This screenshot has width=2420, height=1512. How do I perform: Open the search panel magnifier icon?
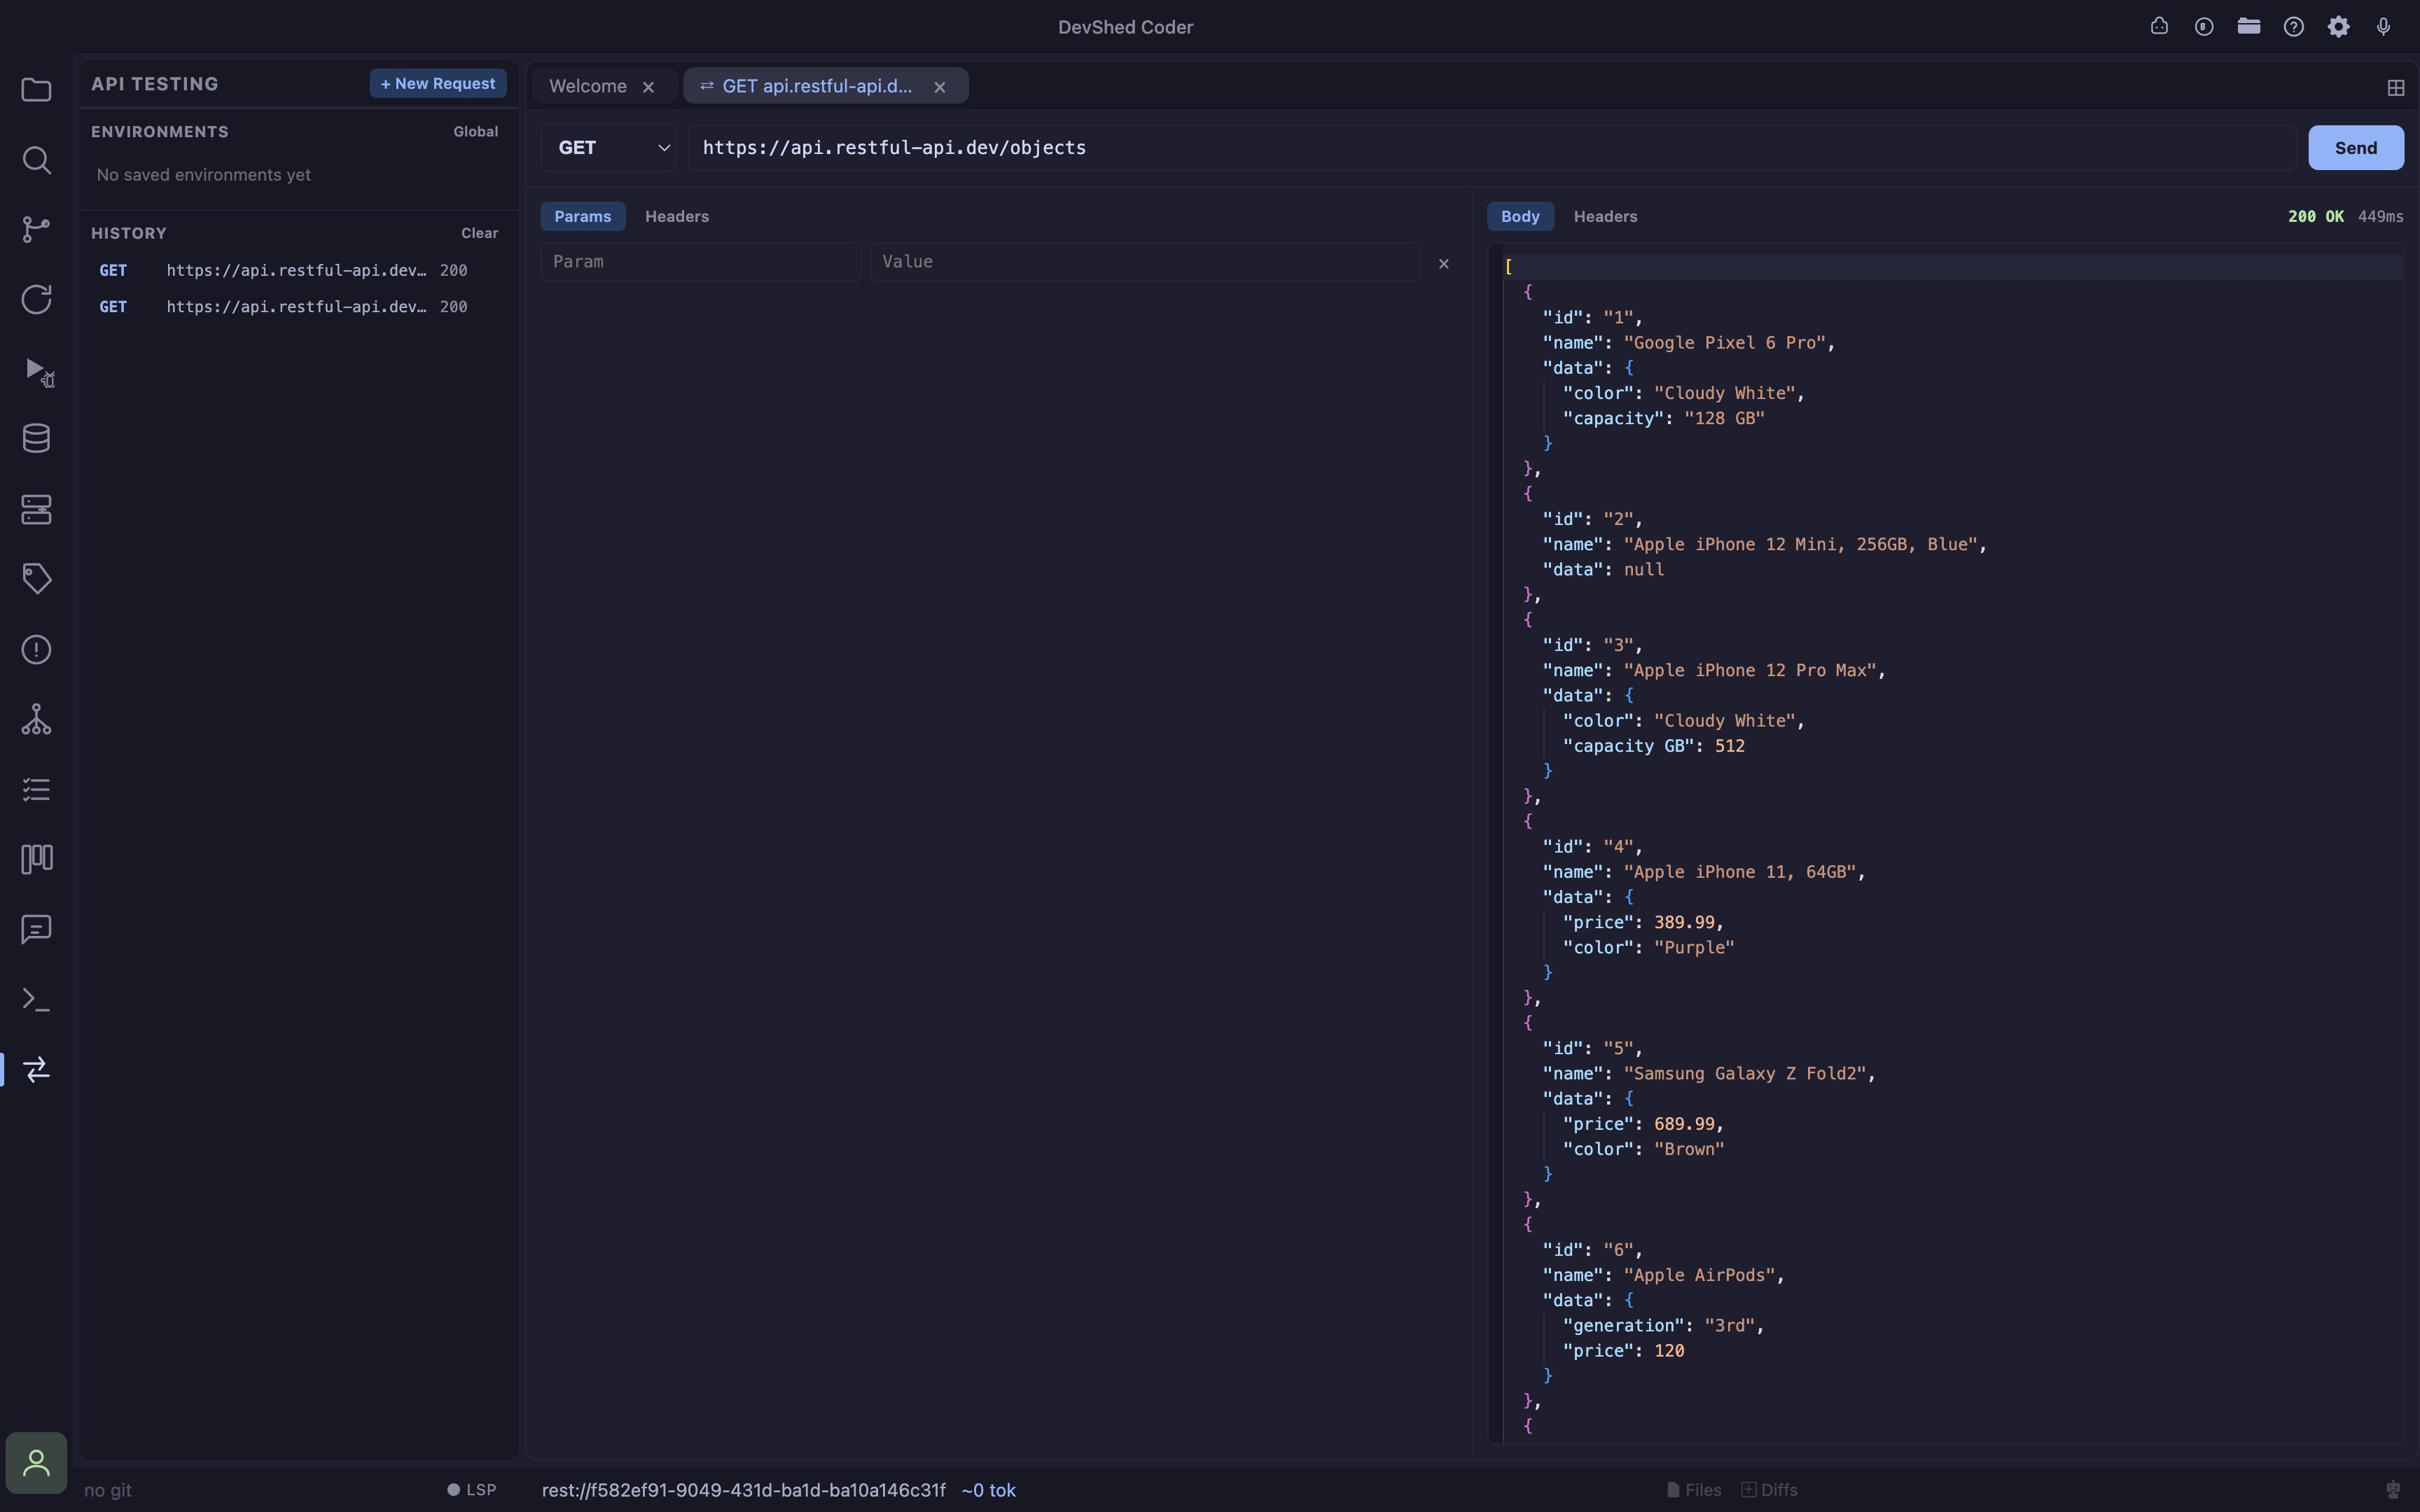tap(36, 160)
